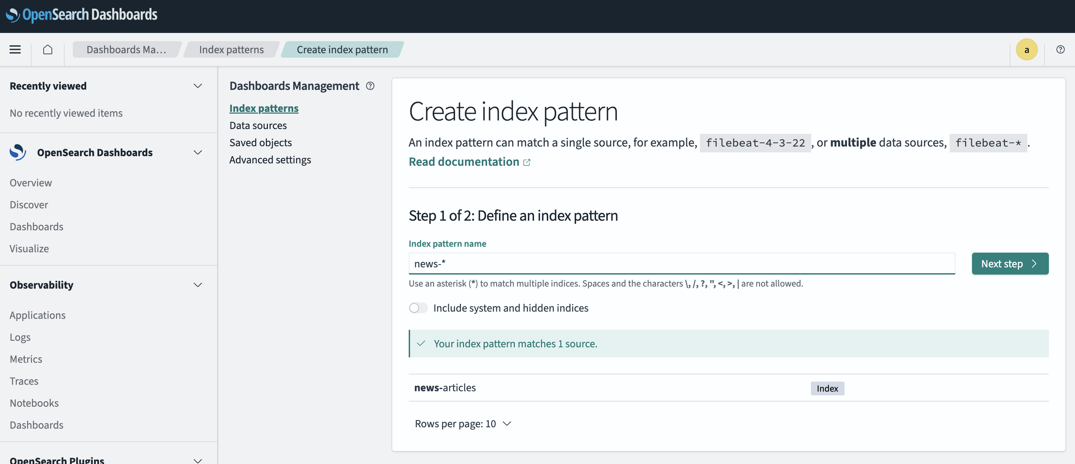The height and width of the screenshot is (464, 1075).
Task: Open the Read documentation link
Action: click(464, 162)
